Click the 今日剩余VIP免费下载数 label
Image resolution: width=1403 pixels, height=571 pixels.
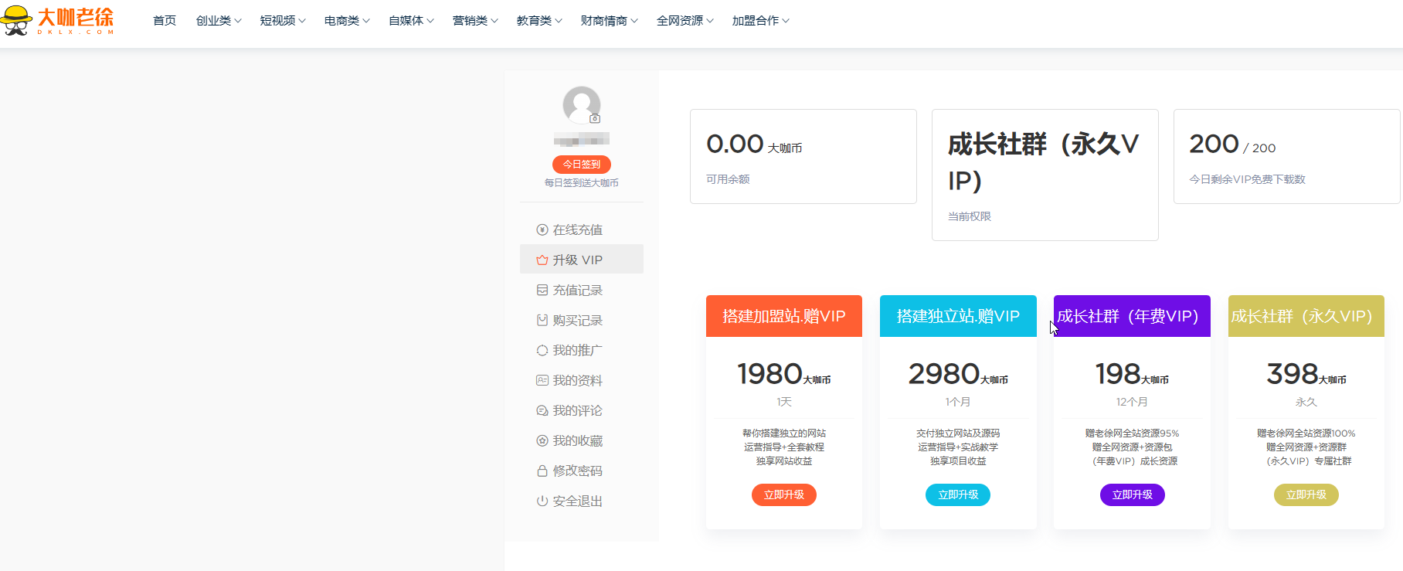[x=1247, y=179]
